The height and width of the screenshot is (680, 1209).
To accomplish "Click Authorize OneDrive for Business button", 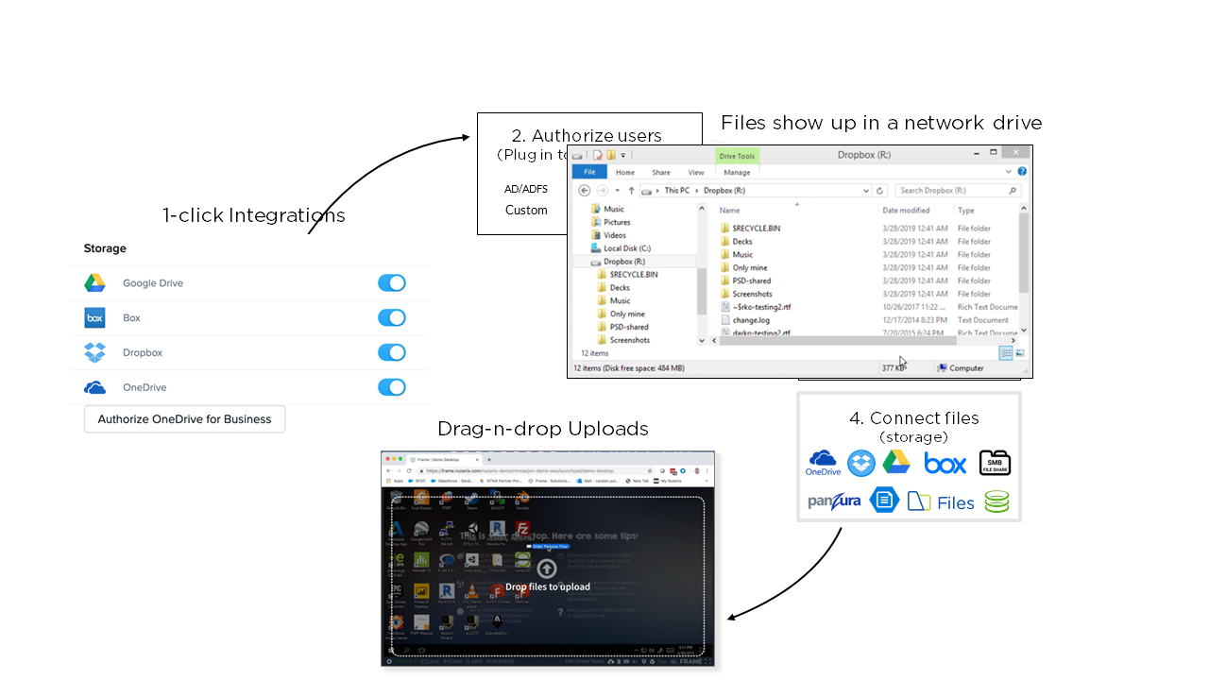I will tap(184, 419).
